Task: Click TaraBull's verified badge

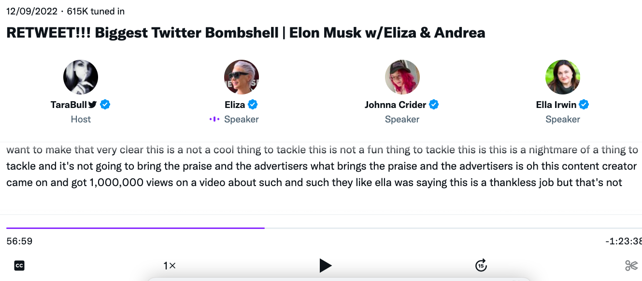Action: (105, 105)
